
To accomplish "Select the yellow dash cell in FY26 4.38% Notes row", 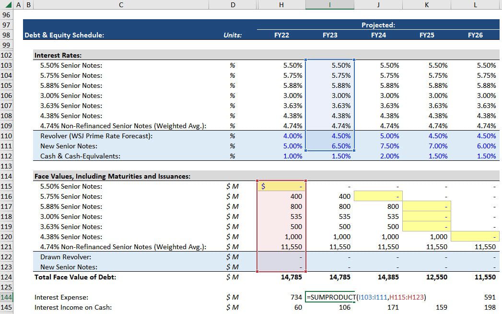I will coord(475,237).
